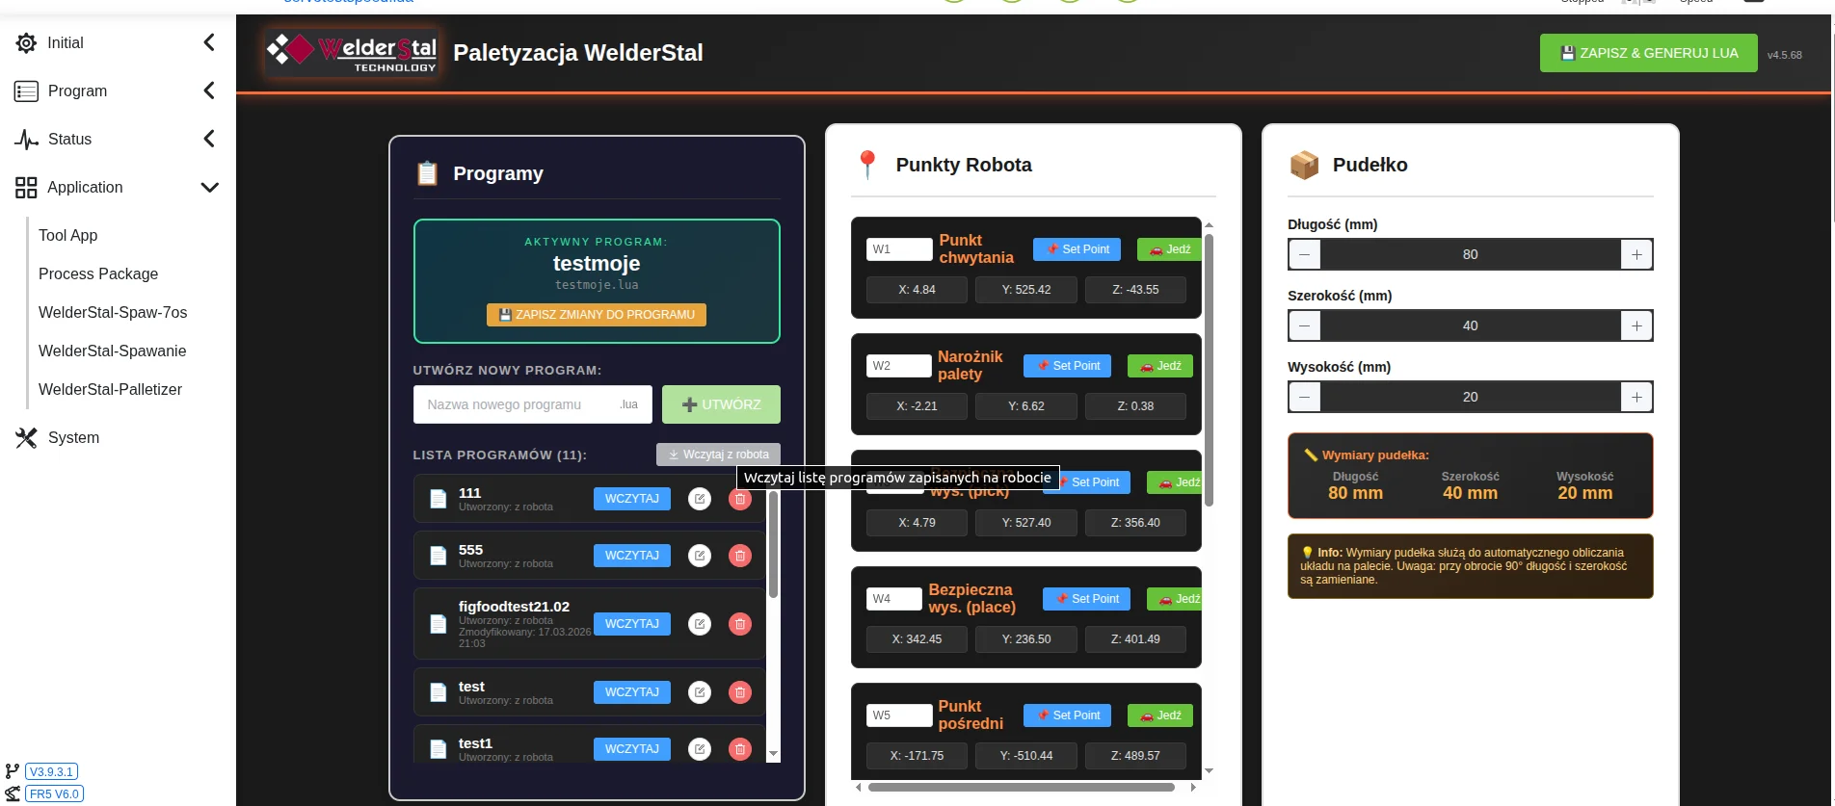Screen dimensions: 1835x806
Task: Increase Długość (mm) with plus button
Action: (x=1636, y=254)
